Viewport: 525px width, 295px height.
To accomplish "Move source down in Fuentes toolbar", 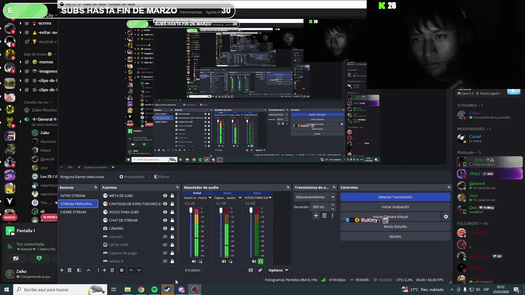I will point(139,270).
